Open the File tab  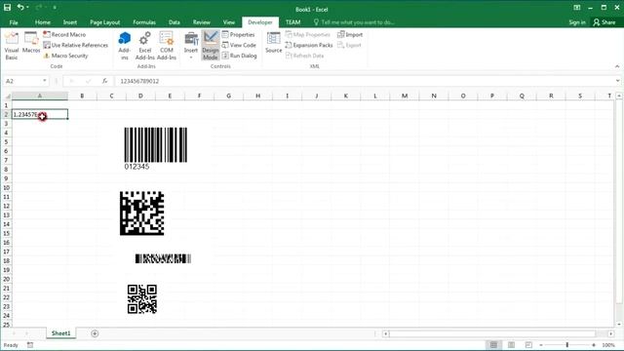[14, 22]
